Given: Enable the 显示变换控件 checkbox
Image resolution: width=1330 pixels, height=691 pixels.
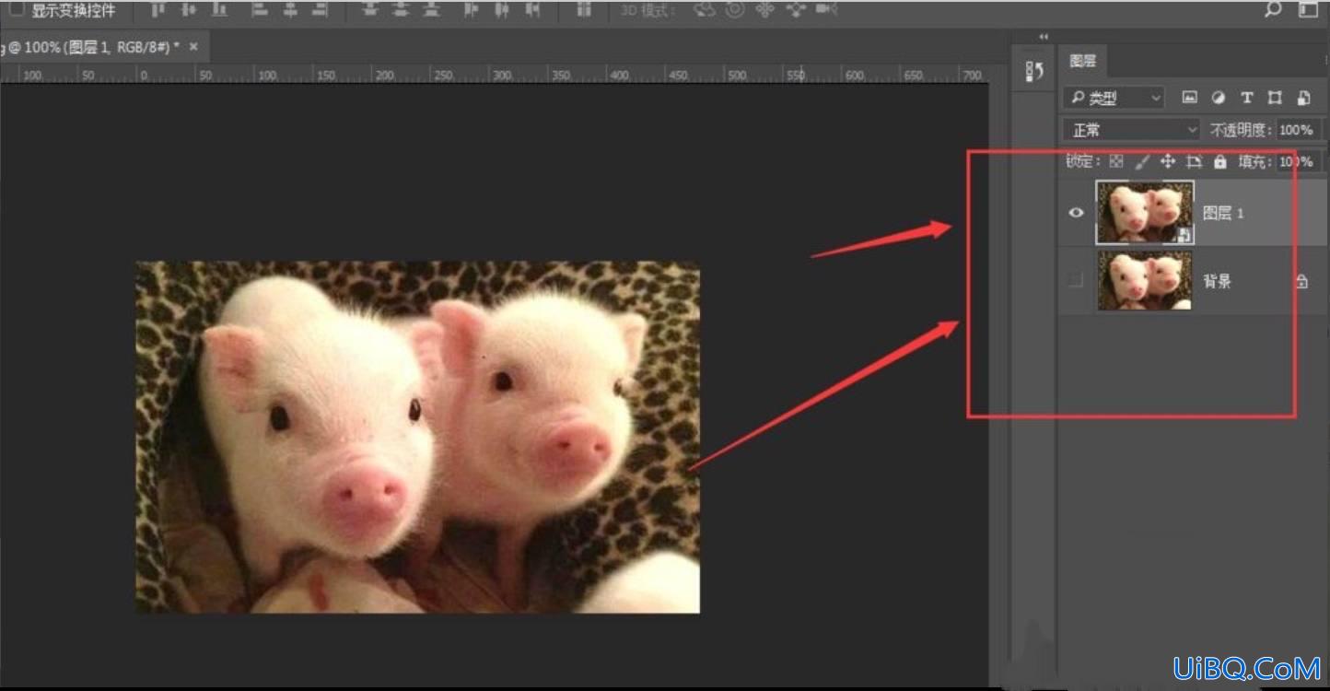Looking at the screenshot, I should (x=17, y=10).
